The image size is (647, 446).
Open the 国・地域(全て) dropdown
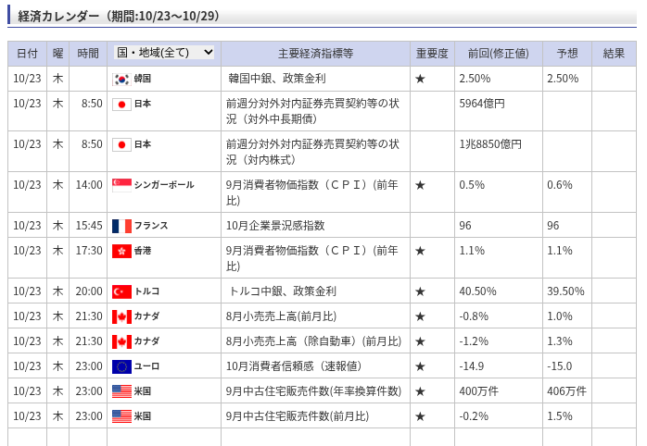164,53
